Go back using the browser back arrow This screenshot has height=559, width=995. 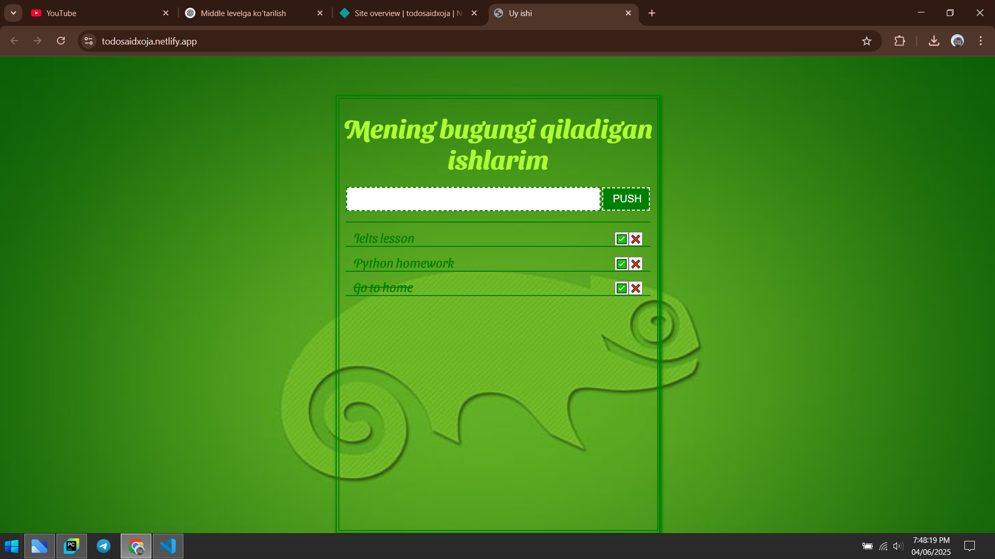coord(14,41)
